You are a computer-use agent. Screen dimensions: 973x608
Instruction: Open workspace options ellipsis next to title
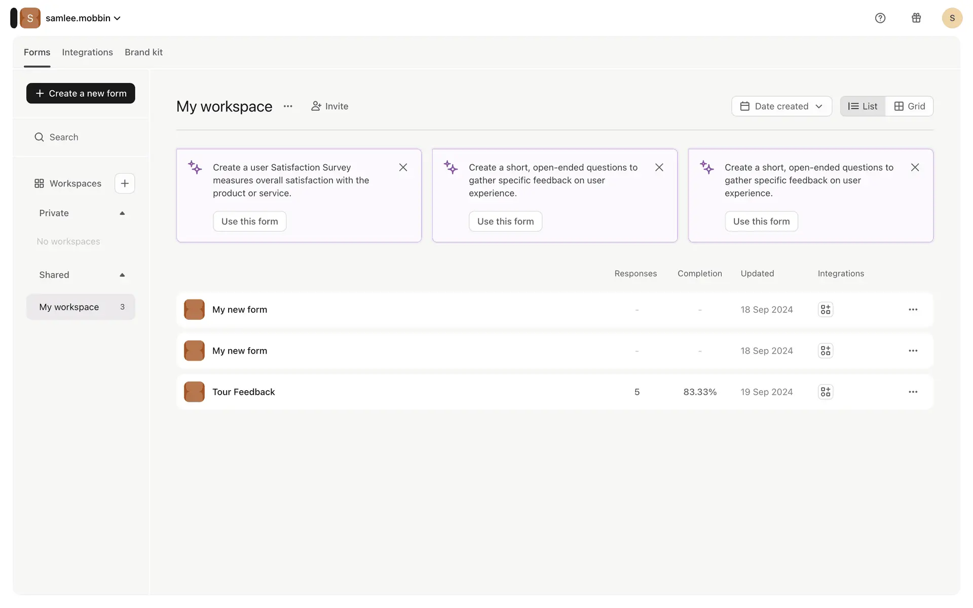coord(288,106)
